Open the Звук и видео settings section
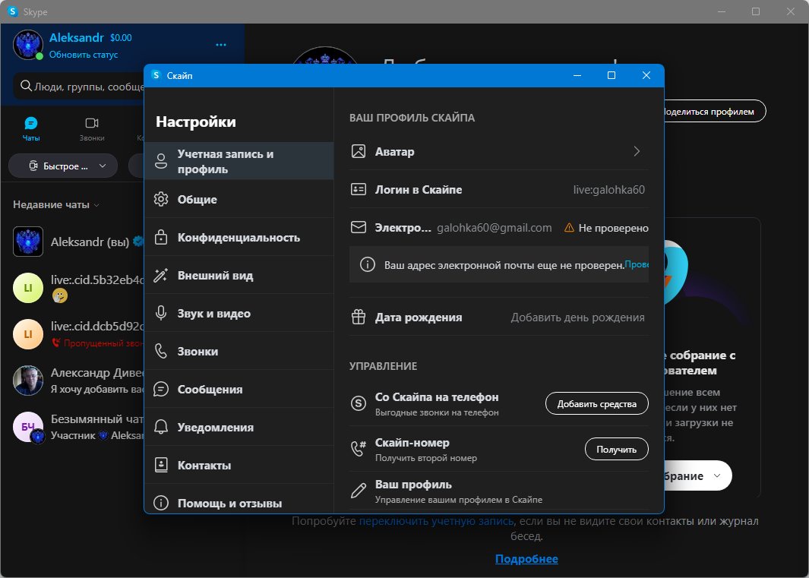The image size is (809, 578). 239,313
